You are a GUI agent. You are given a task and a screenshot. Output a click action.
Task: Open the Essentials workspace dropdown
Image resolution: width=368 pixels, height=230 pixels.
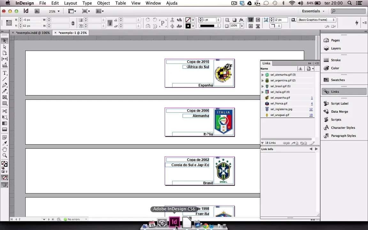(313, 11)
